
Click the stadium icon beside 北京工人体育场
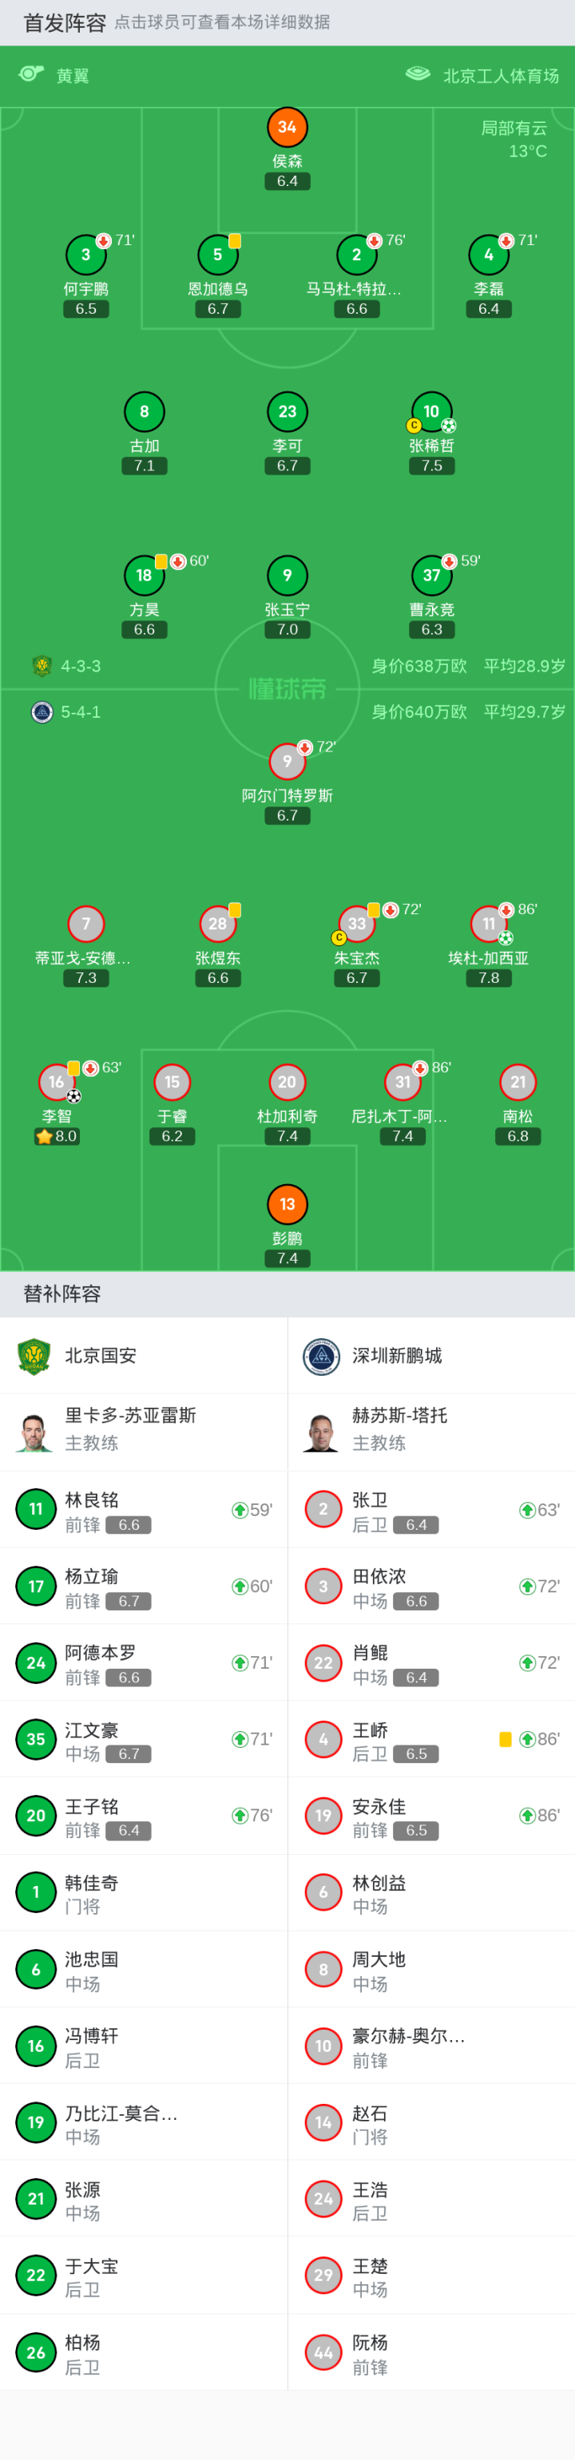click(418, 74)
